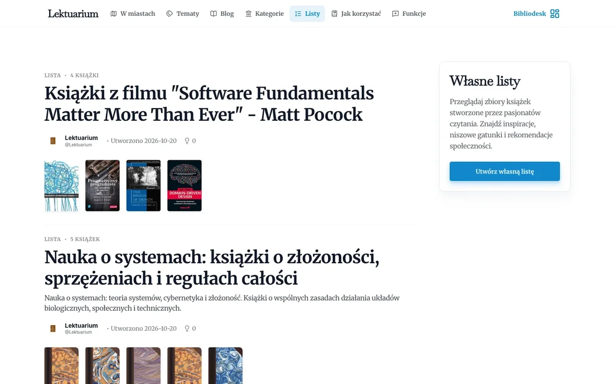615x384 pixels.
Task: Click the bookmark icon beside Jak korzystać
Action: (x=335, y=14)
